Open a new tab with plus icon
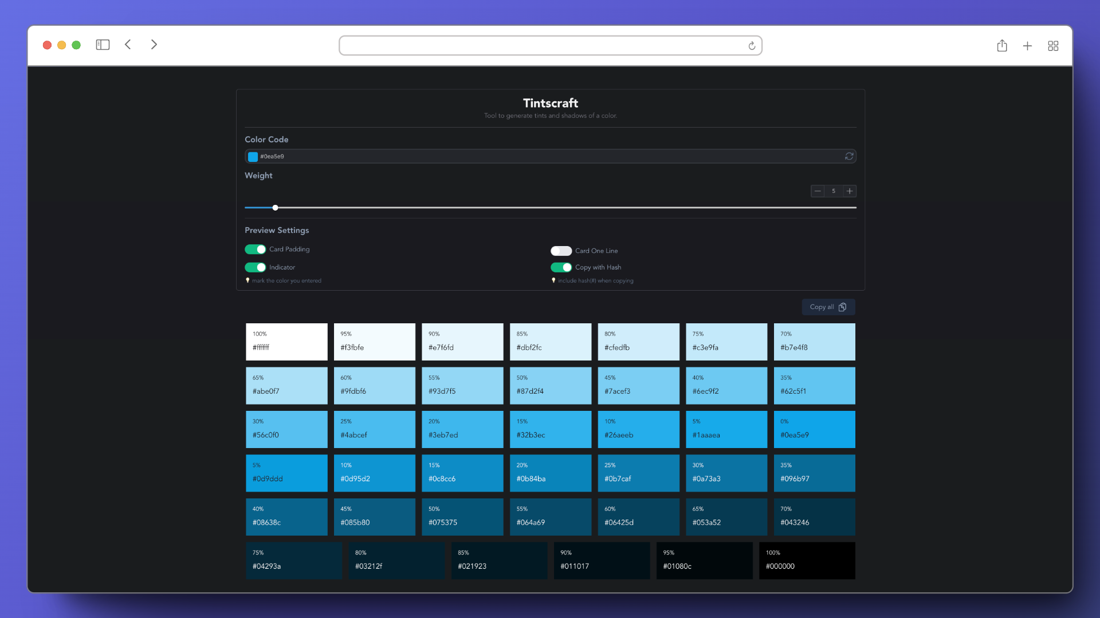 1027,46
